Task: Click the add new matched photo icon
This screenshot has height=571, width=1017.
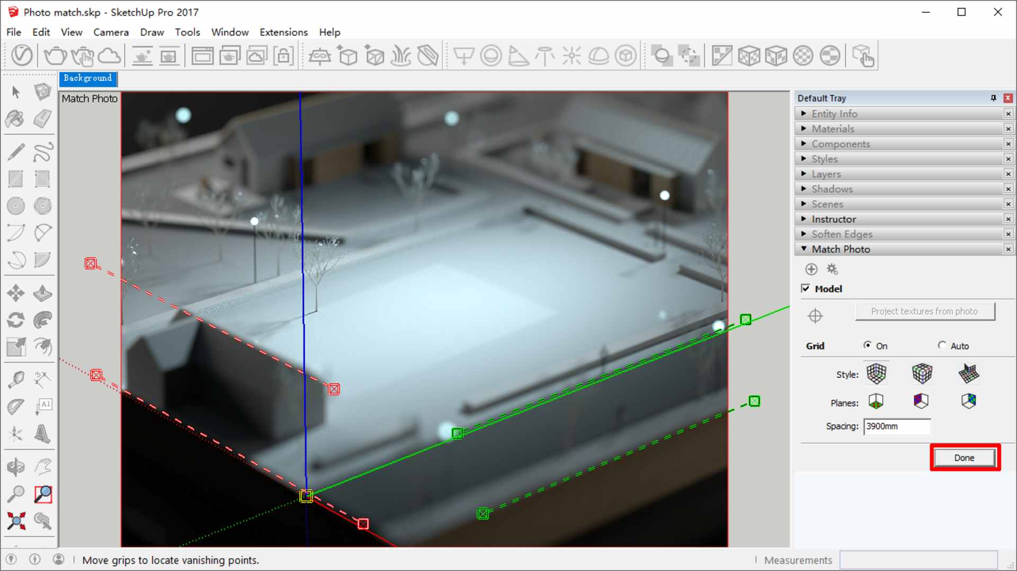Action: (811, 269)
